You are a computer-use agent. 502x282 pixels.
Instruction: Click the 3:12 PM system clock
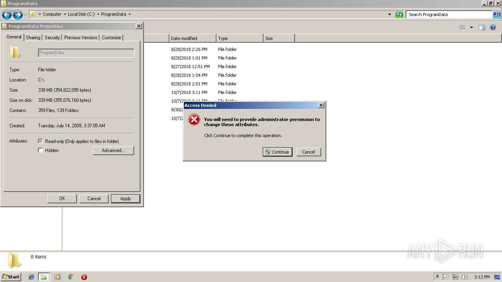482,277
